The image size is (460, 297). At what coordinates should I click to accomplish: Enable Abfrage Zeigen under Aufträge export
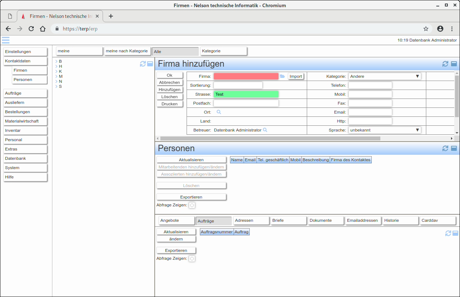tap(192, 259)
